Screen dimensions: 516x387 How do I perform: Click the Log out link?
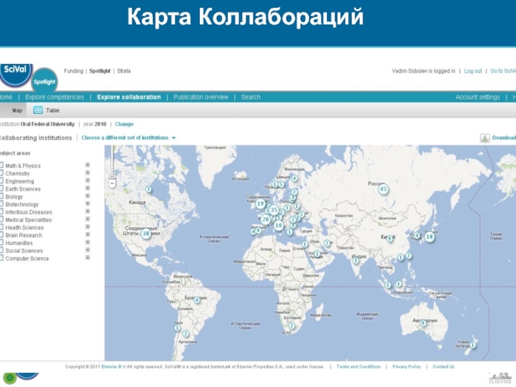click(x=473, y=71)
